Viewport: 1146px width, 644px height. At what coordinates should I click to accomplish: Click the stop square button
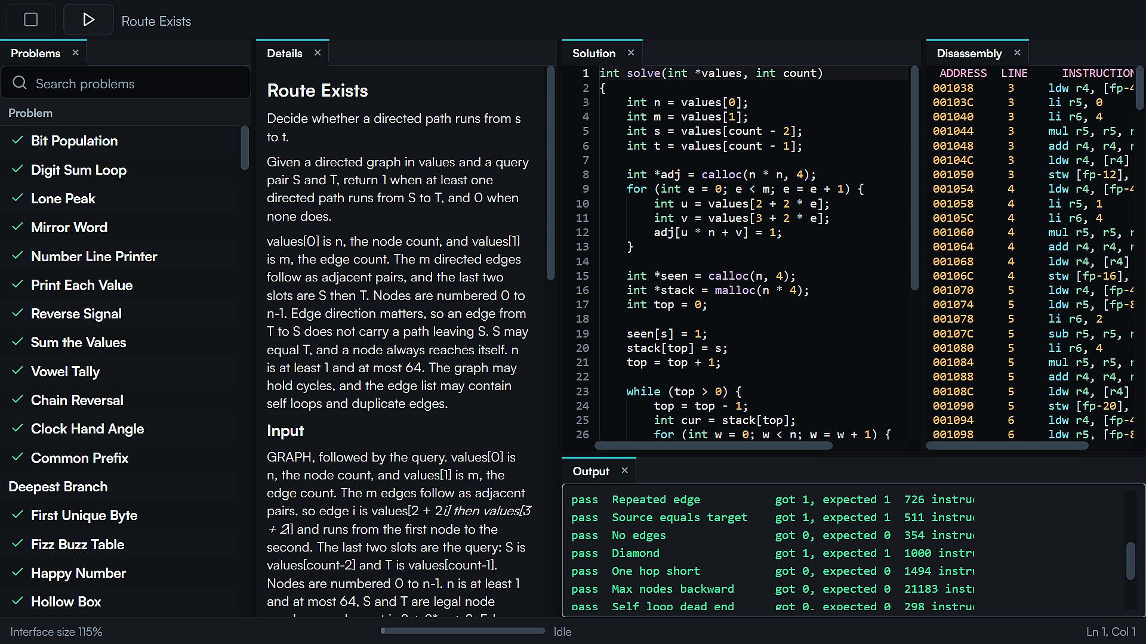click(x=31, y=20)
